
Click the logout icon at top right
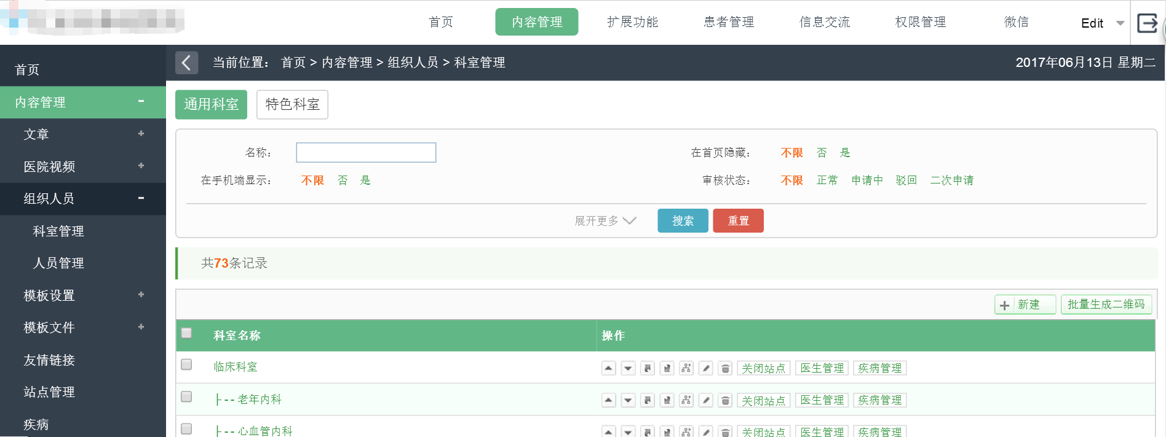tap(1147, 23)
